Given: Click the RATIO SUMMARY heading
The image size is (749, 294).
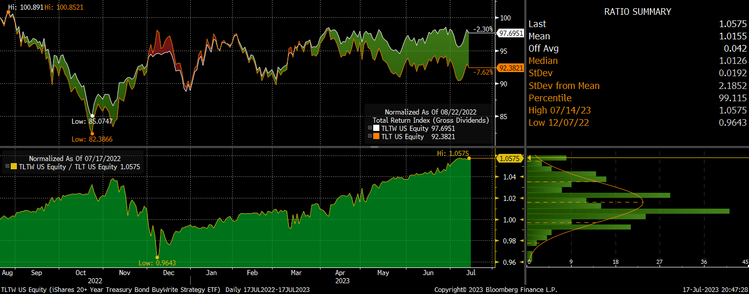Looking at the screenshot, I should pyautogui.click(x=638, y=11).
